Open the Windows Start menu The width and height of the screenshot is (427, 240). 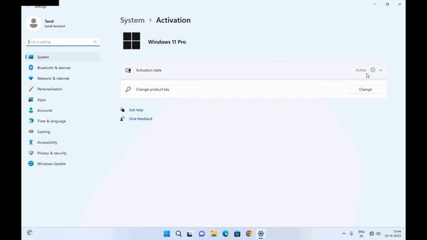click(167, 234)
